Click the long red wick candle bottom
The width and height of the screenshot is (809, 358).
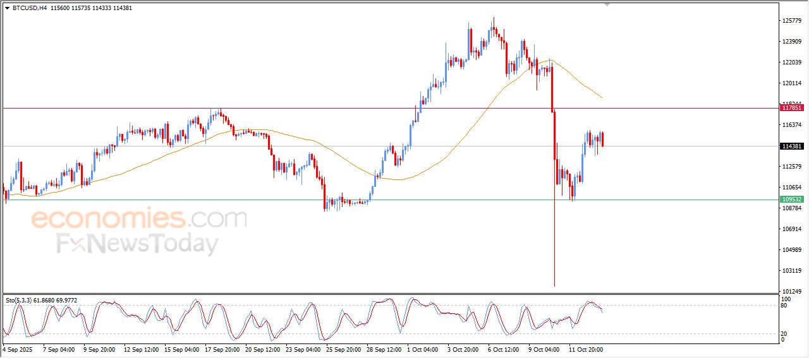pos(554,284)
